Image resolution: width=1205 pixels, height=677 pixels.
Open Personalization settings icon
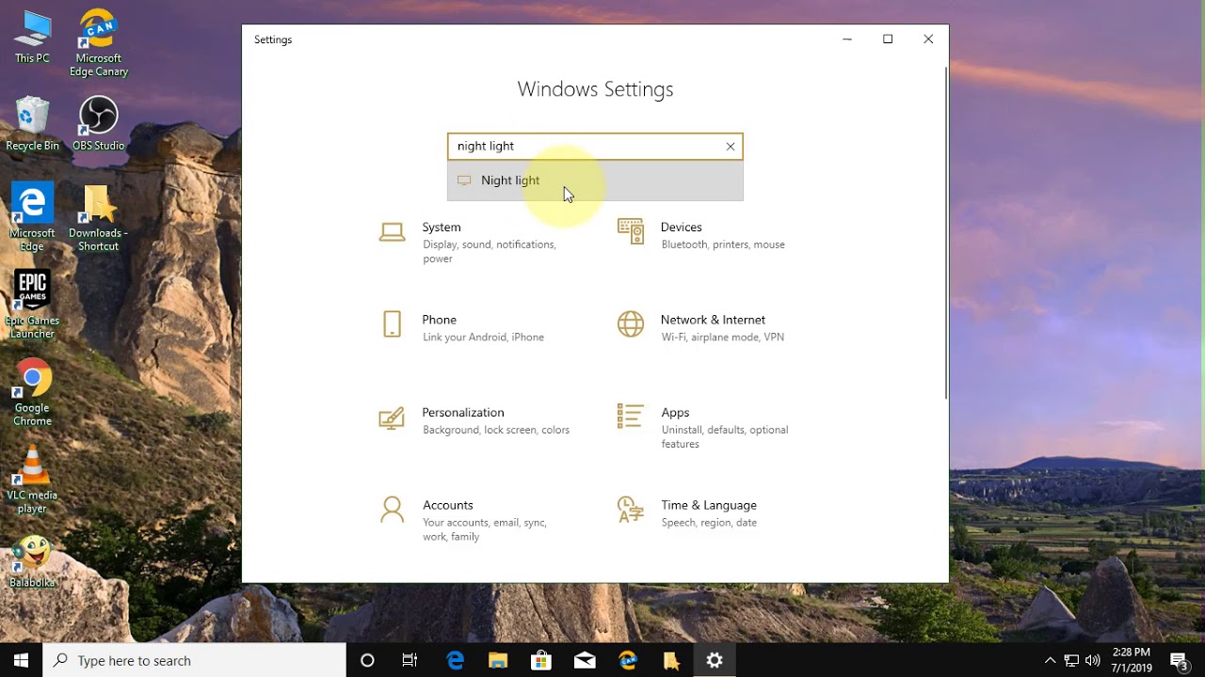(x=392, y=417)
